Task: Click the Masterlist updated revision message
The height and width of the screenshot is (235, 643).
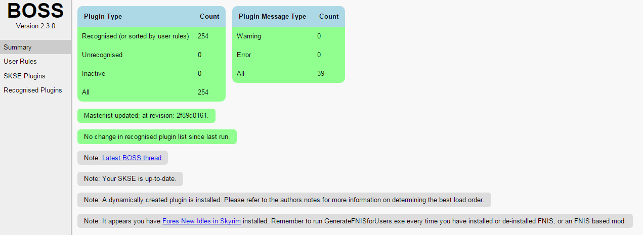Action: pos(146,116)
